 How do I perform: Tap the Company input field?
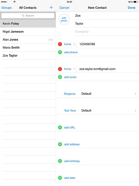(107, 32)
